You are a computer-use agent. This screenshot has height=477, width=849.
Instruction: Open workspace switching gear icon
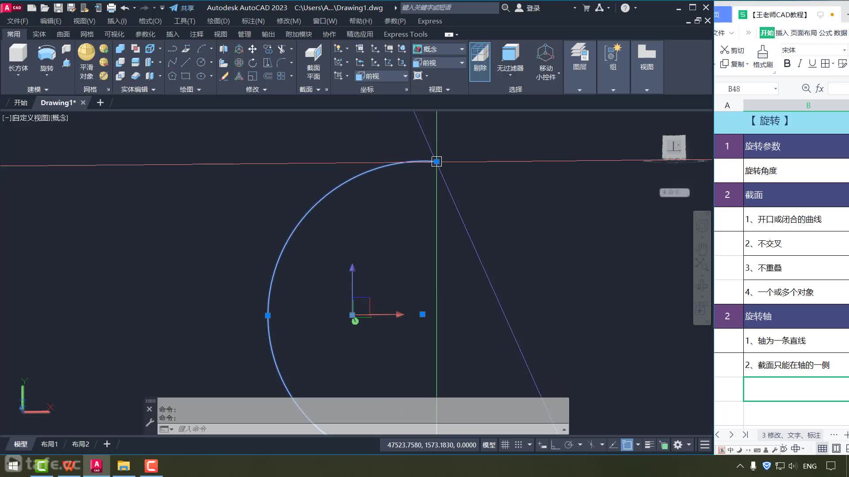point(678,445)
